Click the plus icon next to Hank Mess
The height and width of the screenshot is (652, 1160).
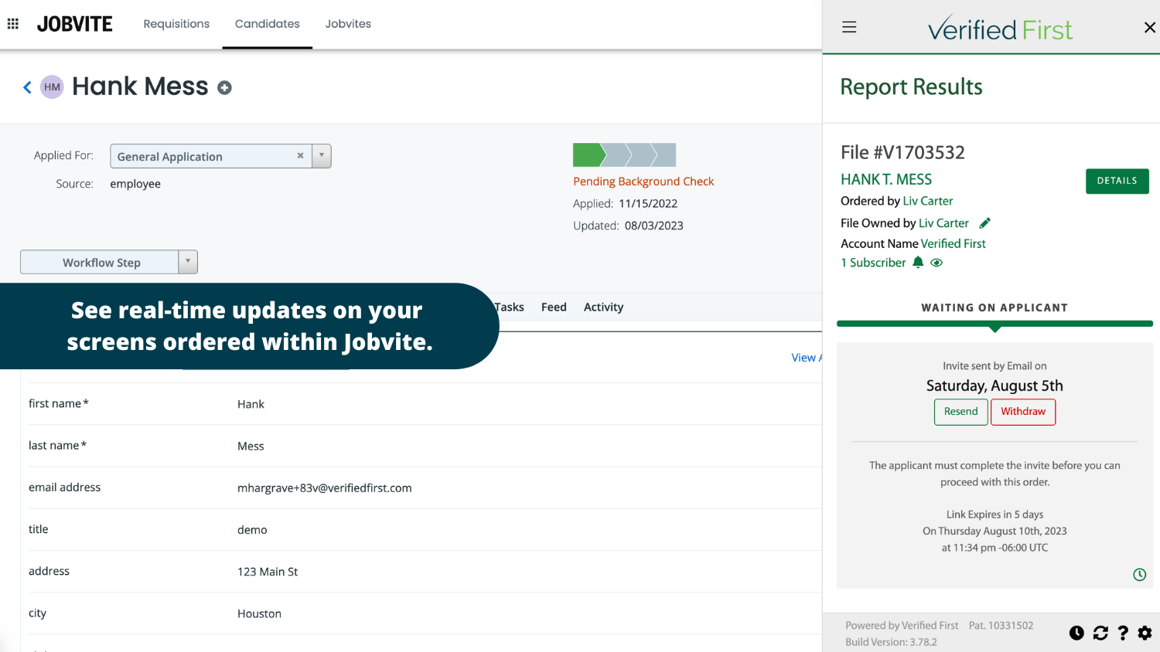[x=224, y=88]
